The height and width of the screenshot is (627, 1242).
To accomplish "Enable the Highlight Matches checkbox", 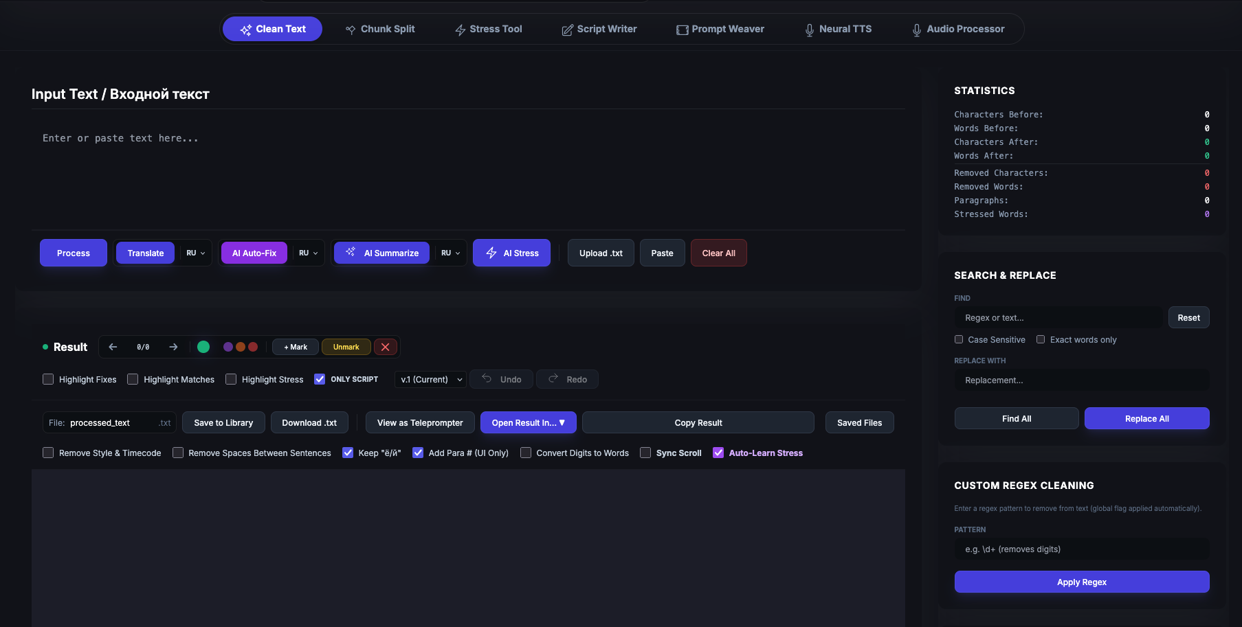I will click(133, 379).
